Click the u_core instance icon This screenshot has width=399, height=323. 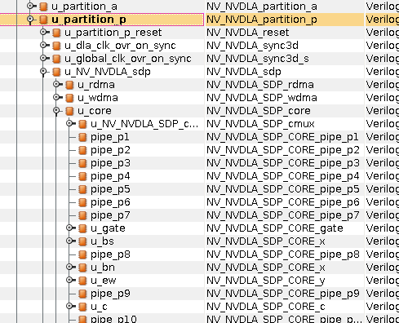pyautogui.click(x=69, y=111)
